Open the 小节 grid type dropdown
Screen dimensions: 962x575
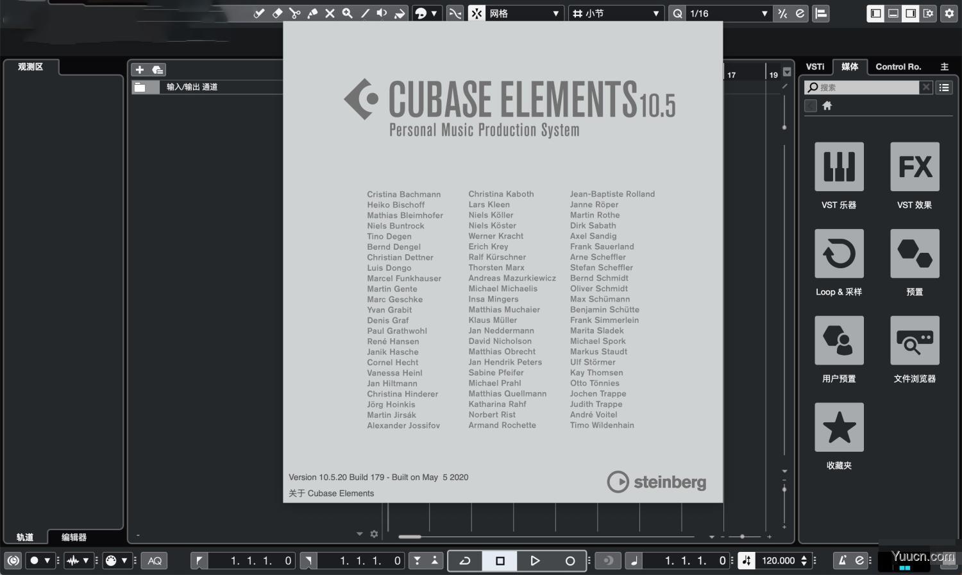pyautogui.click(x=616, y=13)
